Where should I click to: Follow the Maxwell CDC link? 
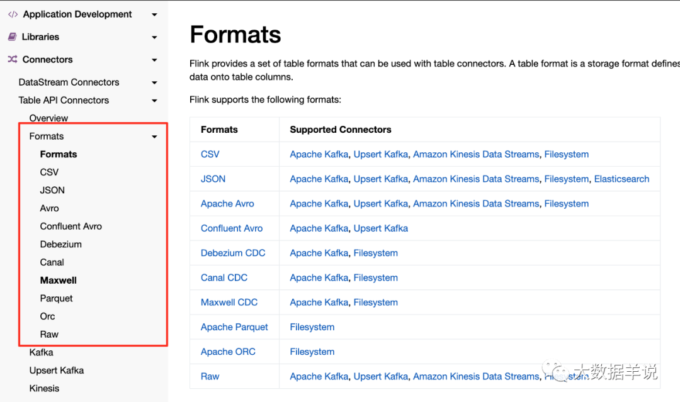[229, 303]
